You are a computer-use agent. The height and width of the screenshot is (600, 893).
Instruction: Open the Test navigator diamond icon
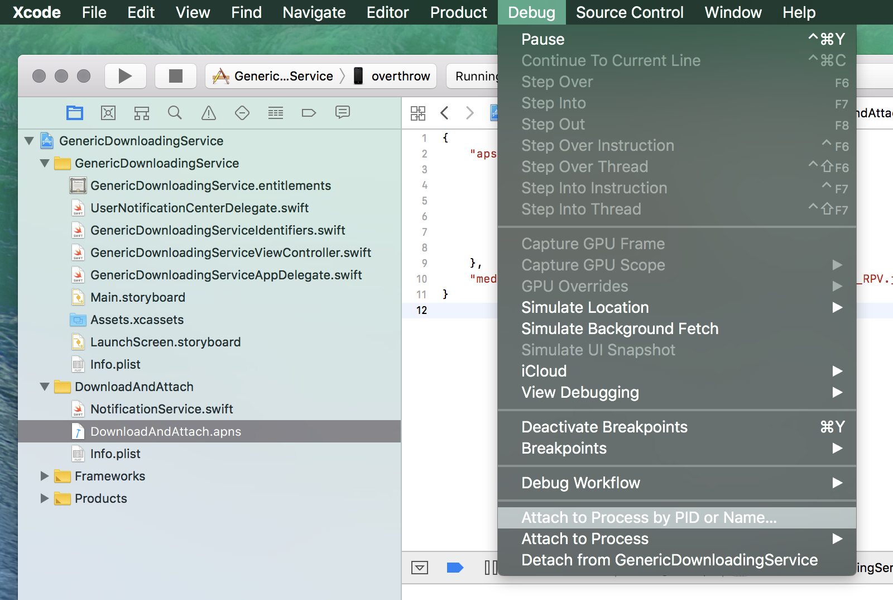pos(242,113)
